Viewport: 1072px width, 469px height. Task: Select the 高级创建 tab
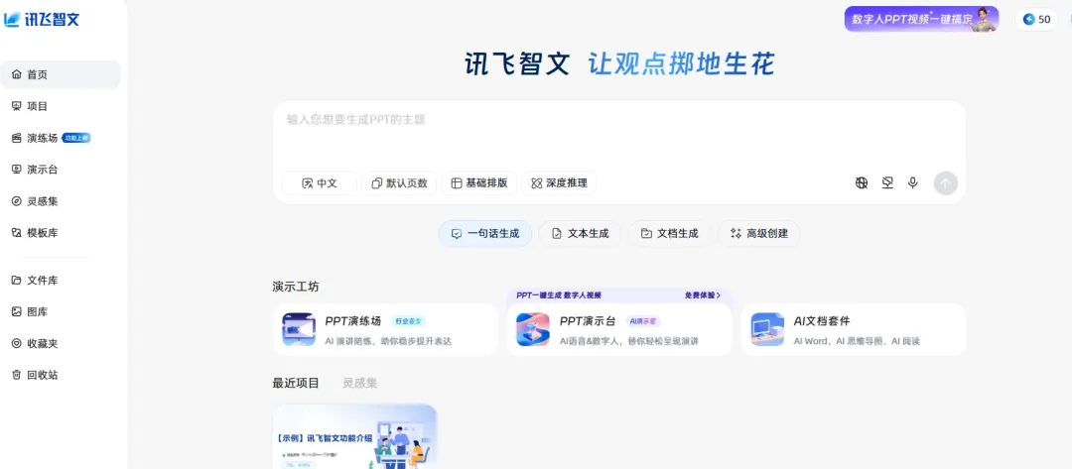(x=759, y=233)
